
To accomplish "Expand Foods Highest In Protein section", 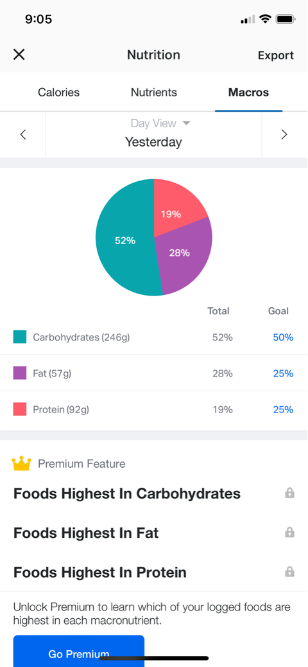I will (154, 572).
